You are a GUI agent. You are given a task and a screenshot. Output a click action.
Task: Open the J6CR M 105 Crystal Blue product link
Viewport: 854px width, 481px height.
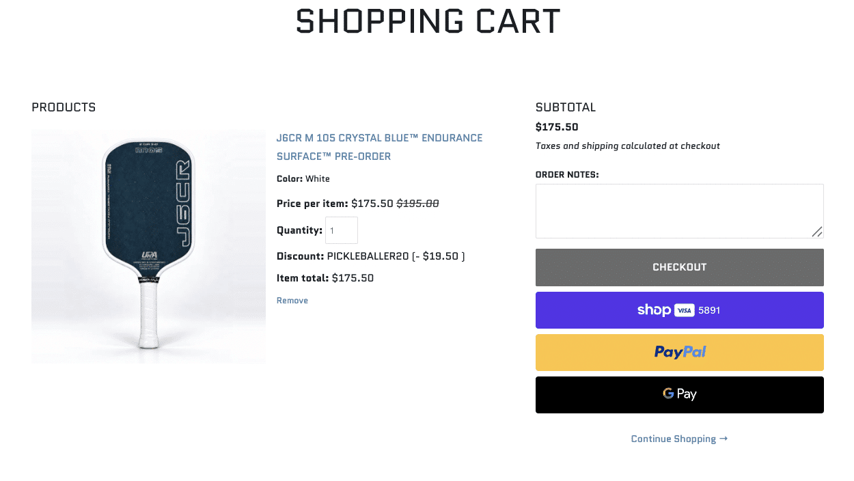click(x=379, y=147)
